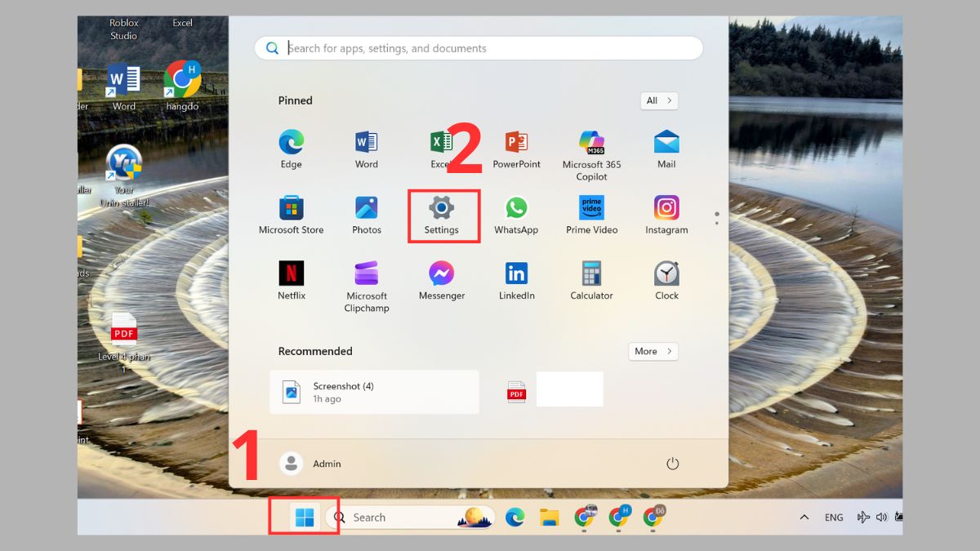Open the Chrome taskbar icon with Đỗ badge
The image size is (980, 551).
click(x=653, y=517)
